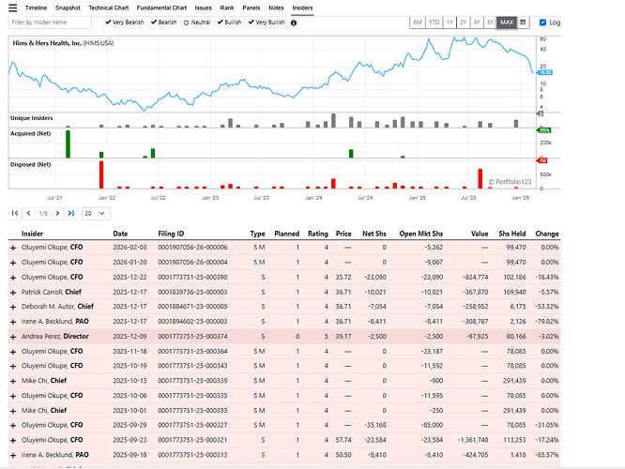Toggle the Log scale checkbox
This screenshot has height=469, width=625.
click(542, 22)
